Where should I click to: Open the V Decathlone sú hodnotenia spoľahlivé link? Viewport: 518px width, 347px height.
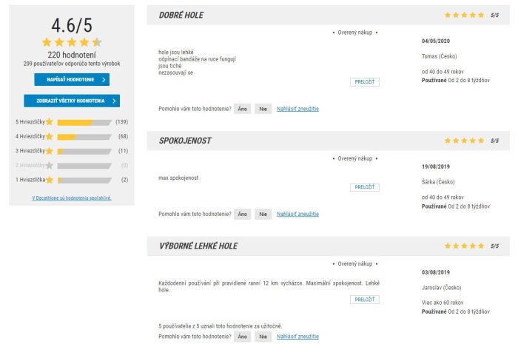pos(72,198)
